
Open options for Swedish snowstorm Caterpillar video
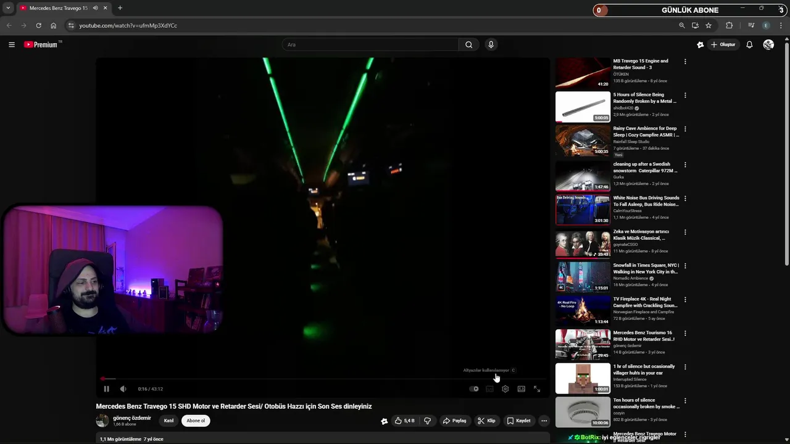click(684, 165)
